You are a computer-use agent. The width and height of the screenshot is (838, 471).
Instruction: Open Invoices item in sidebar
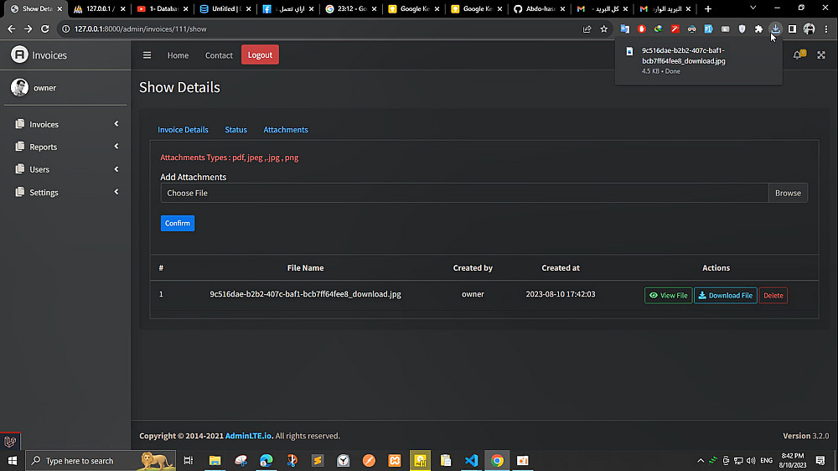coord(65,124)
